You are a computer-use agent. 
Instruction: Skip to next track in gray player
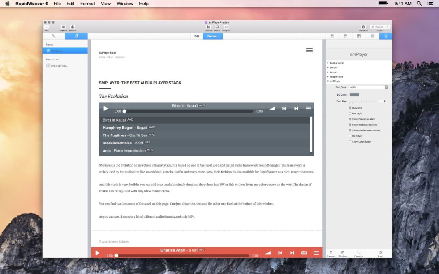(296, 108)
